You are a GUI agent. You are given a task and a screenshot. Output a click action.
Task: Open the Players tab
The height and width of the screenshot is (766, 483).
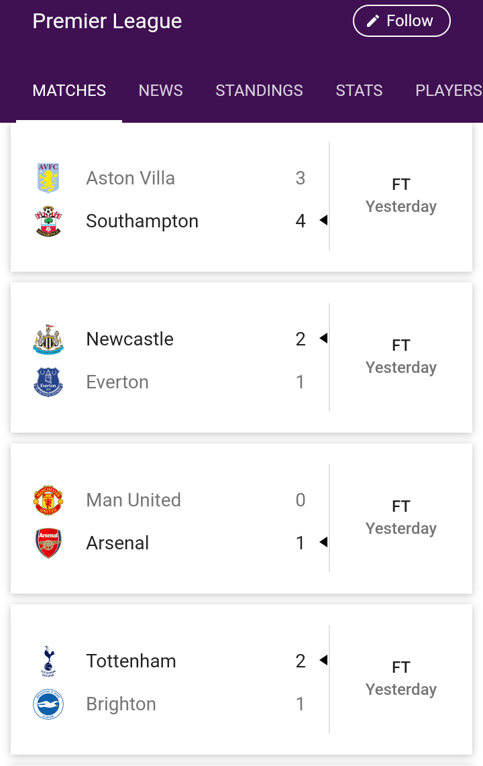(x=448, y=91)
